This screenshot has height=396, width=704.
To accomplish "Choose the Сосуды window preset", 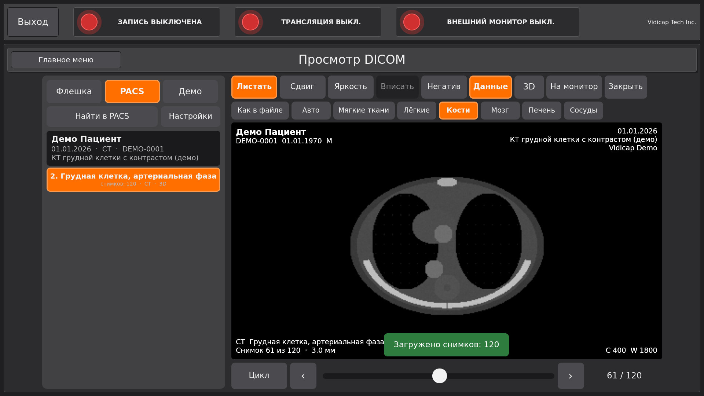I will tap(583, 110).
